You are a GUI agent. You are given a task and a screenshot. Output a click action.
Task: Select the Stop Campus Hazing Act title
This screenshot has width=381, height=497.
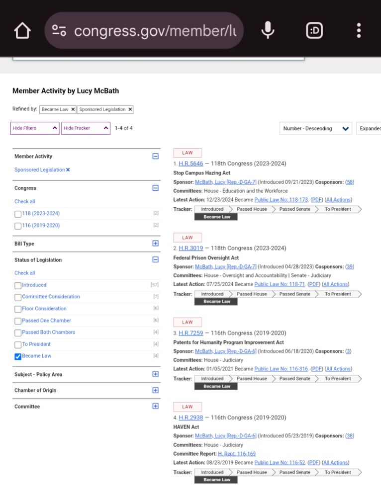tap(202, 173)
